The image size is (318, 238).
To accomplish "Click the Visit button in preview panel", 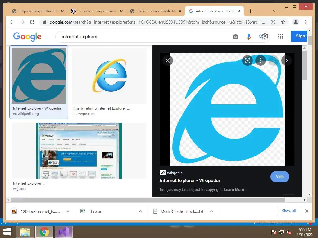I will (x=280, y=176).
